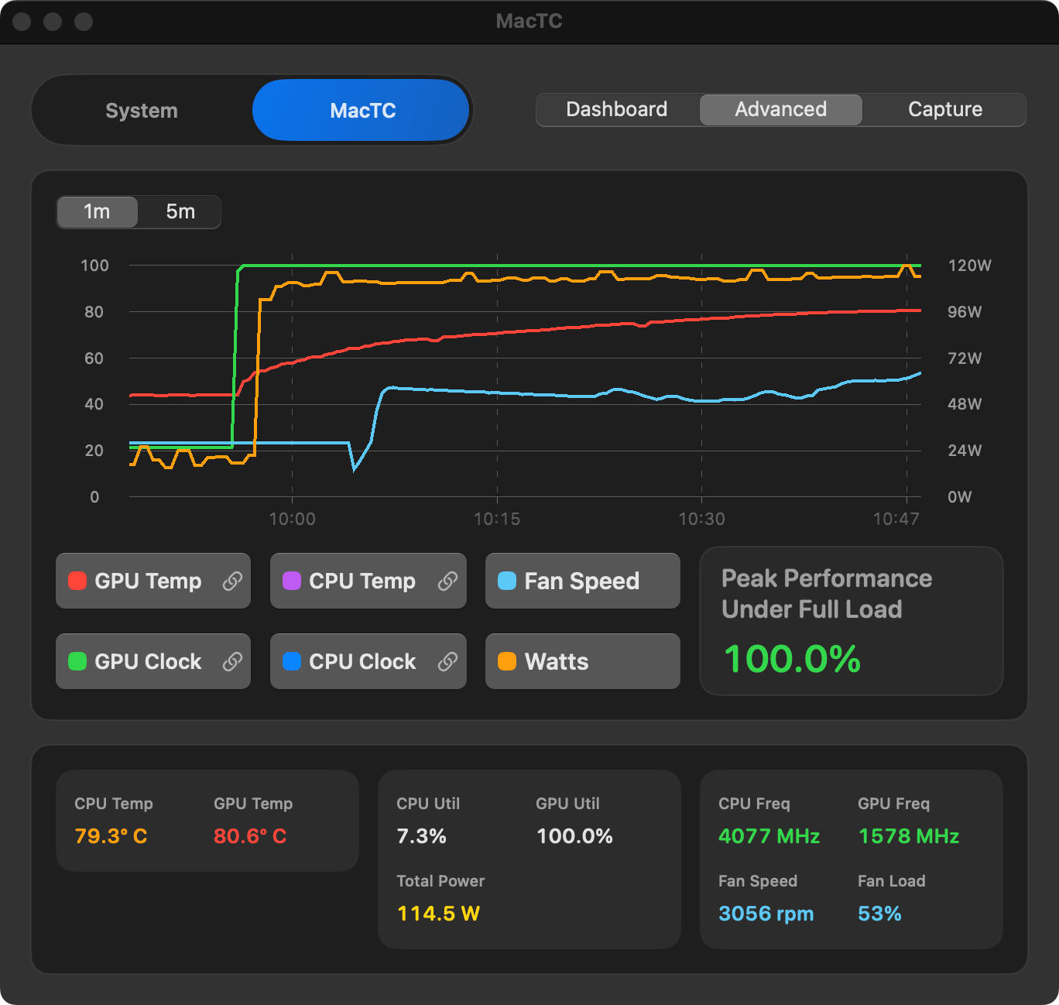Switch time range to 5m
Image resolution: width=1059 pixels, height=1005 pixels.
179,211
